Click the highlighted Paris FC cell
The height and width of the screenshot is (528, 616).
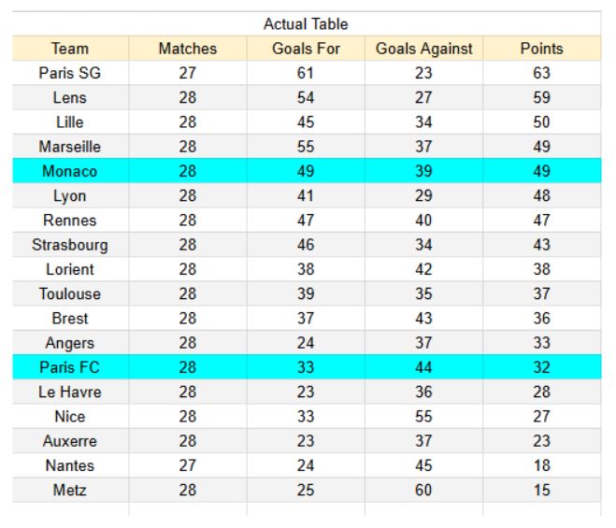click(x=70, y=368)
